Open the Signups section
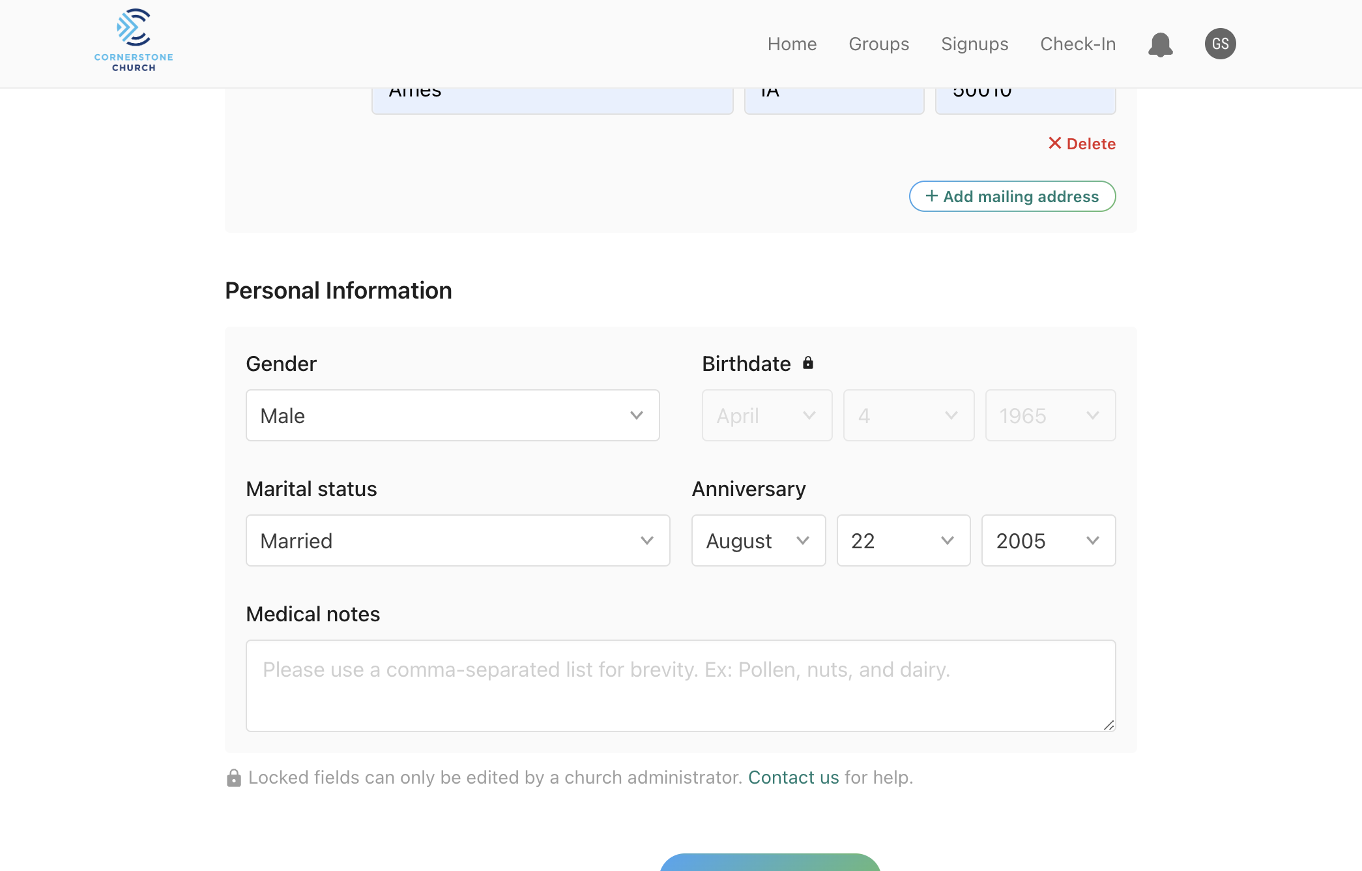 974,44
